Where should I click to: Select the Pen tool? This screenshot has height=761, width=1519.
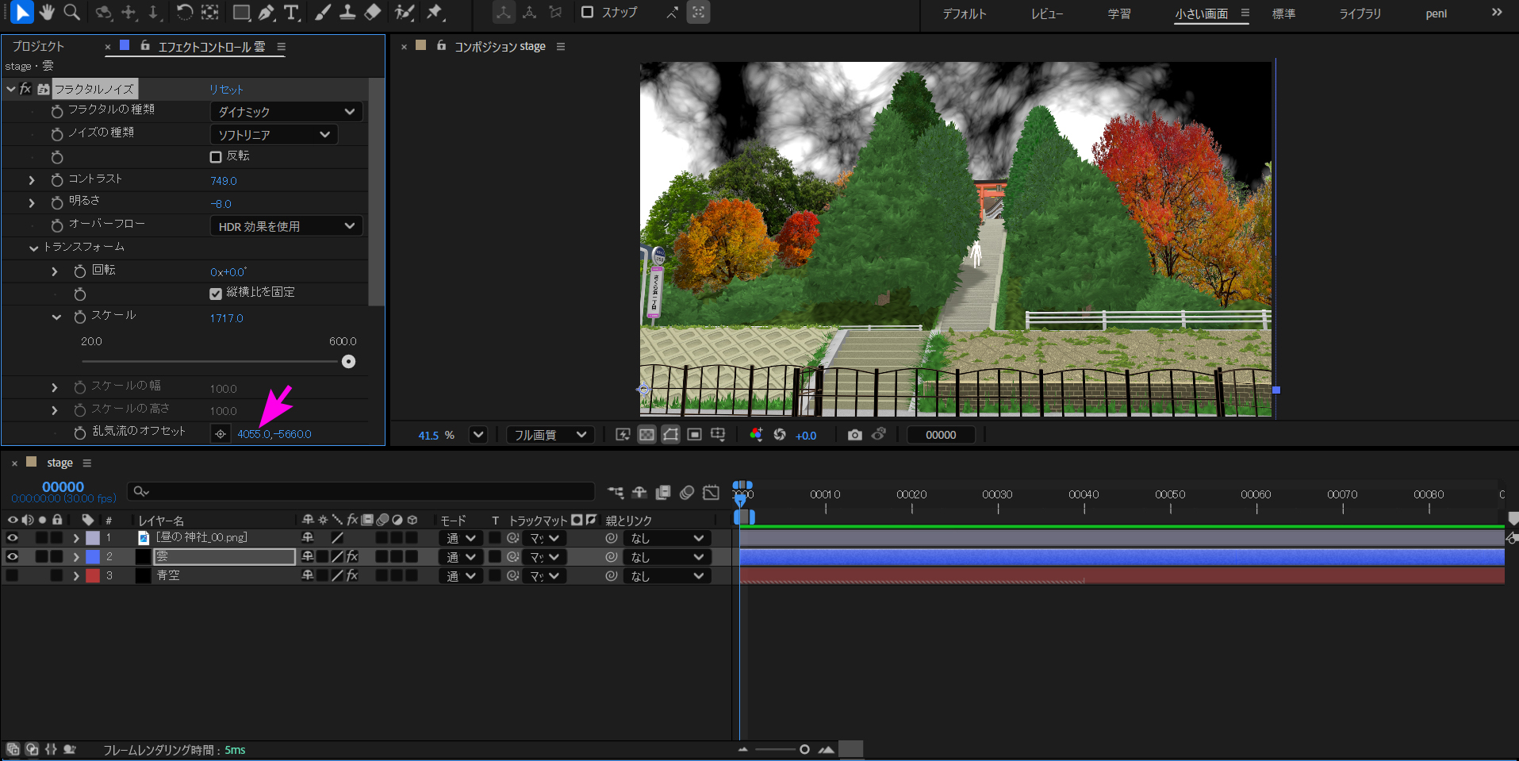267,13
